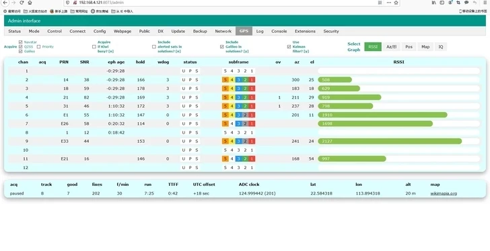Open the browser hamburger menu
The height and width of the screenshot is (251, 490).
[485, 3]
